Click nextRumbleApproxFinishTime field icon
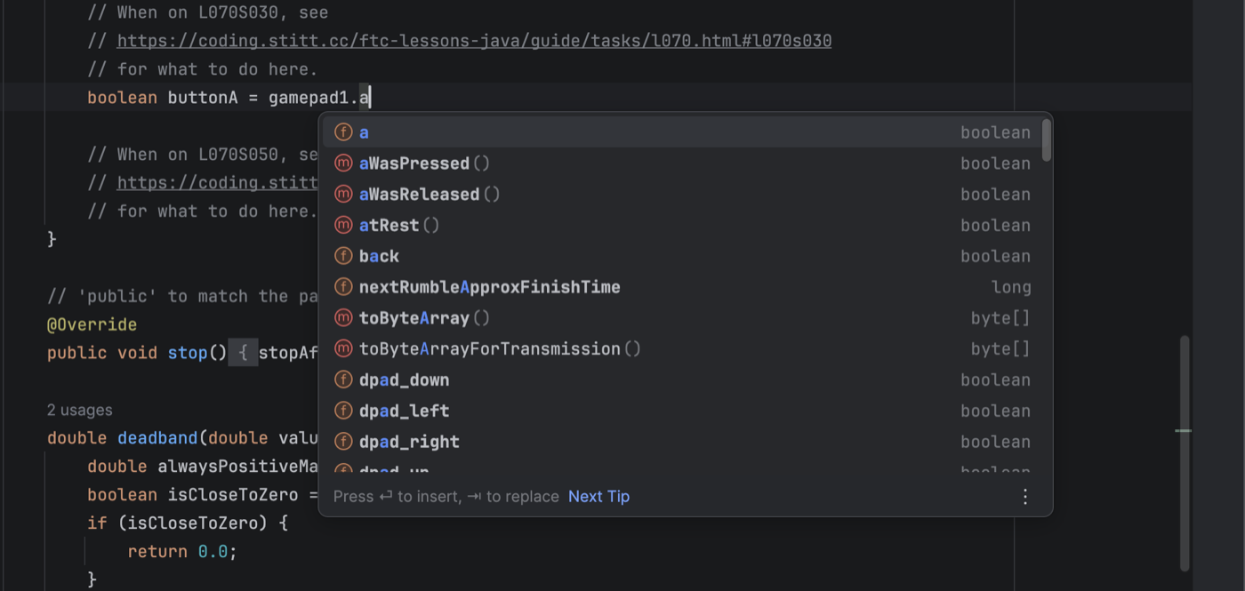 [x=343, y=287]
